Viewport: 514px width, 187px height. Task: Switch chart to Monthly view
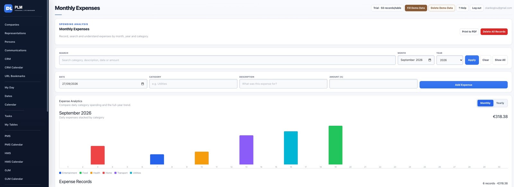click(485, 103)
